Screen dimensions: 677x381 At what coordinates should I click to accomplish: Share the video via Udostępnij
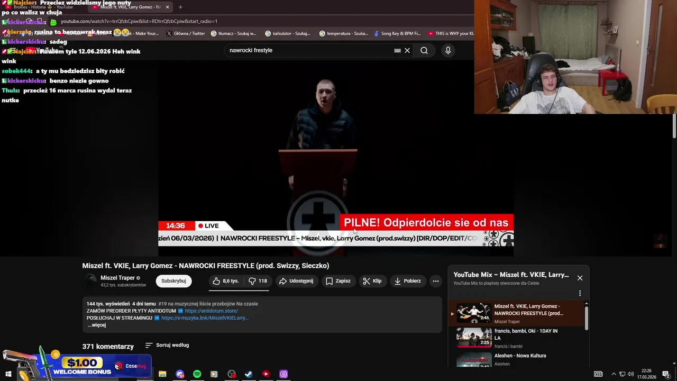[296, 281]
